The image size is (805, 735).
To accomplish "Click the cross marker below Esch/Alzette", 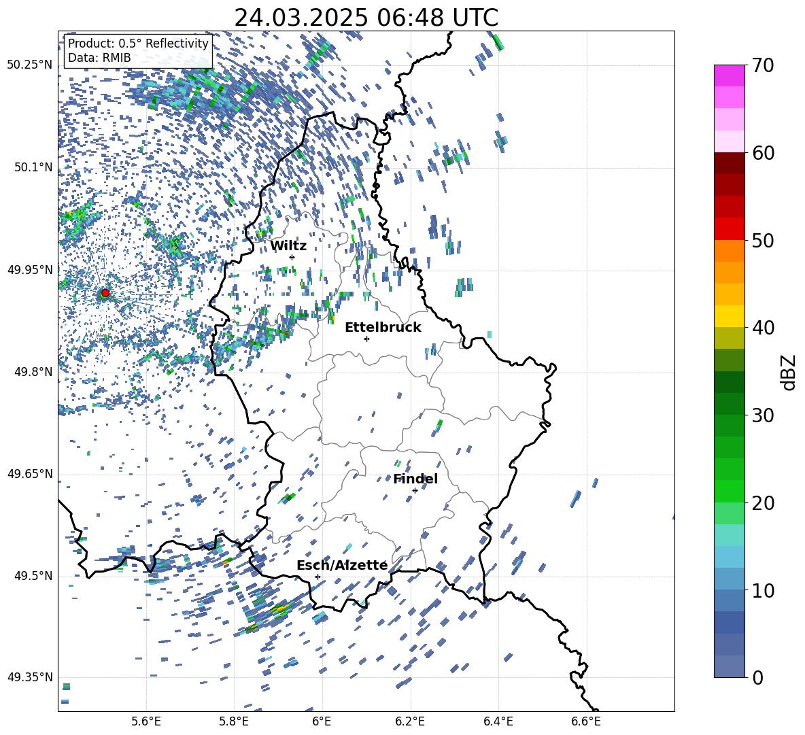I will 318,577.
